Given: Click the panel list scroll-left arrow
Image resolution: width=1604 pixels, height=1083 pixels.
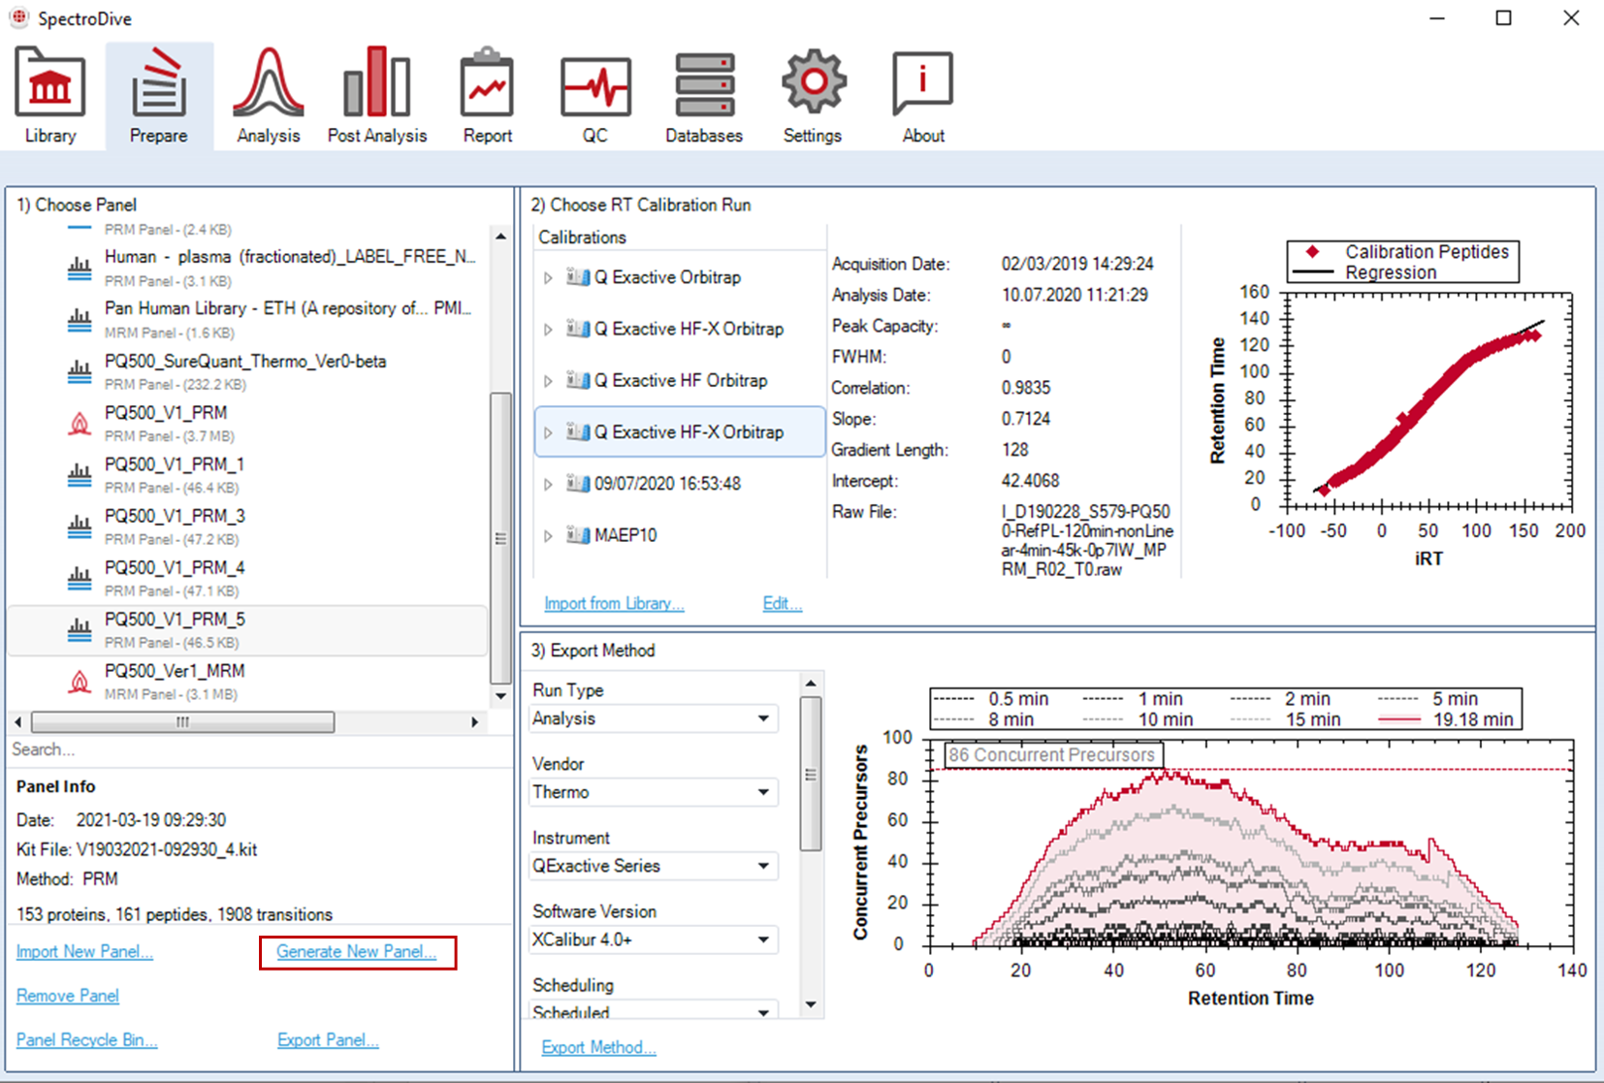Looking at the screenshot, I should [18, 722].
